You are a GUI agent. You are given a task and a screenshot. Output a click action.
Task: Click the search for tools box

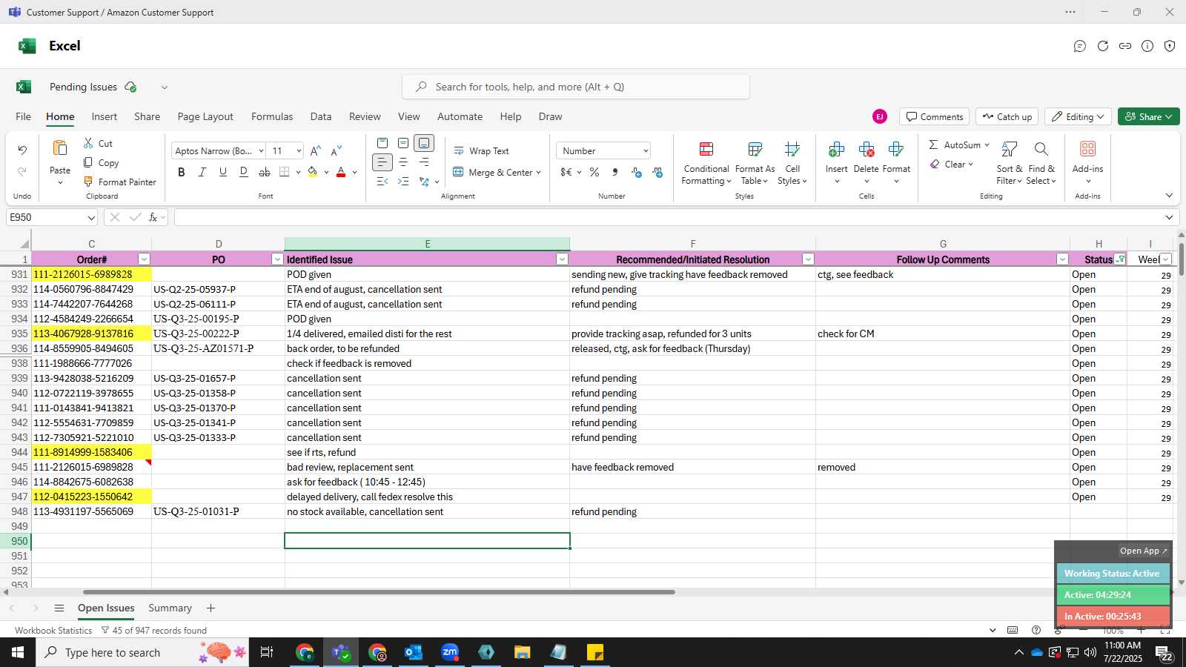(x=576, y=87)
